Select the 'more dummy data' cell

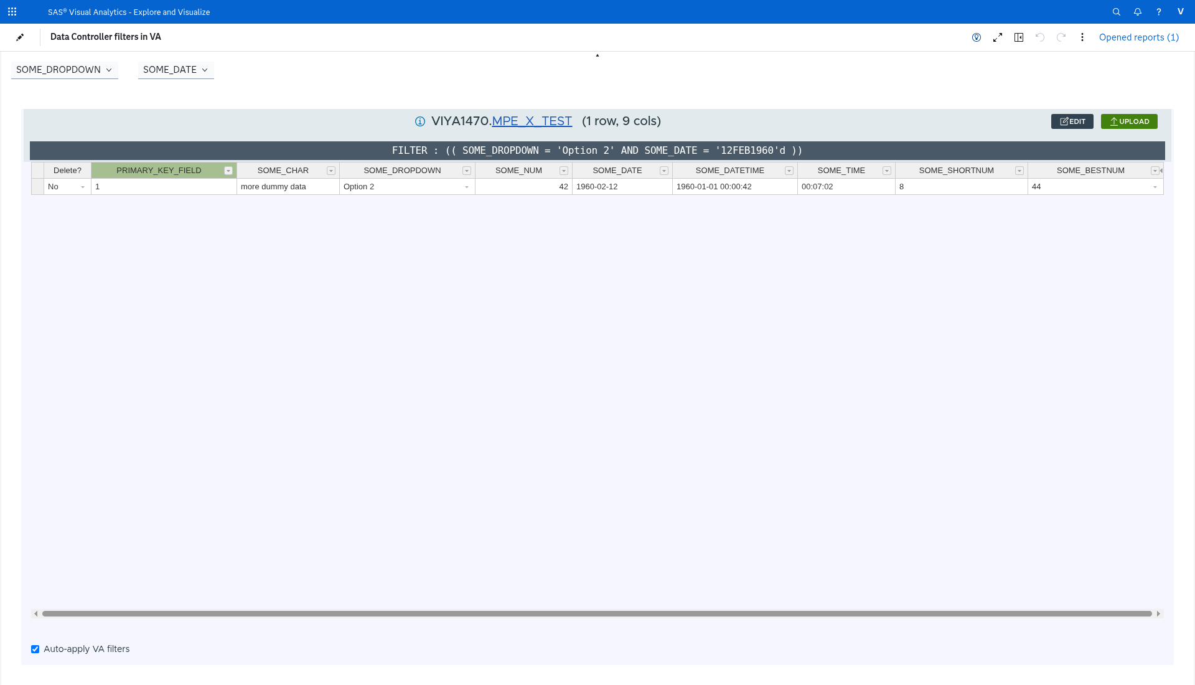[288, 187]
